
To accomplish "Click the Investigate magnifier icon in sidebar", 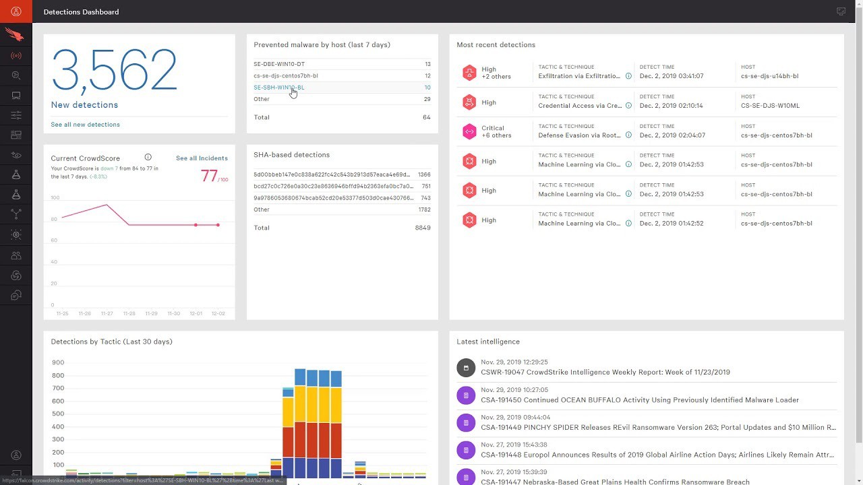I will coord(16,75).
